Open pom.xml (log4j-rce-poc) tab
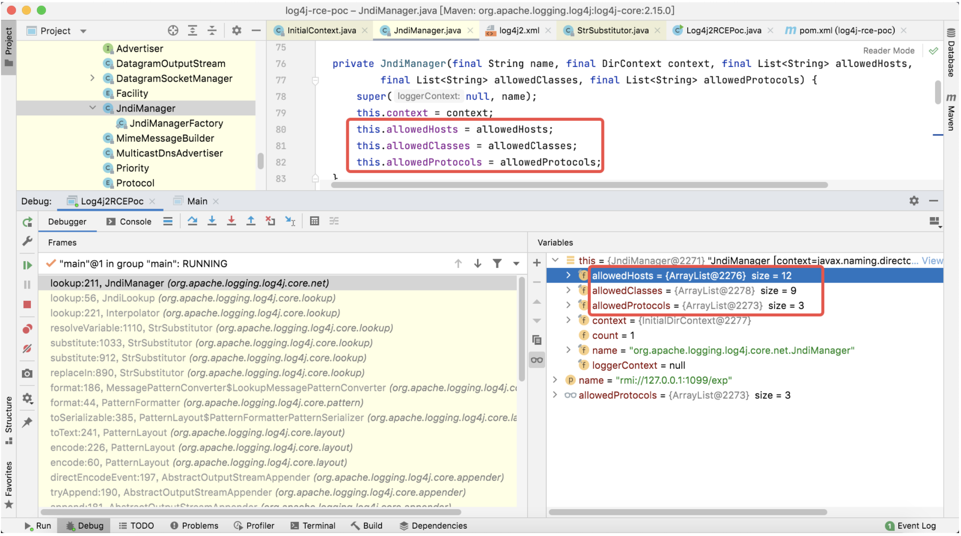The image size is (961, 536). tap(846, 30)
